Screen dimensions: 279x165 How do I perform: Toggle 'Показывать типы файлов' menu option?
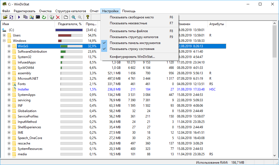139,31
